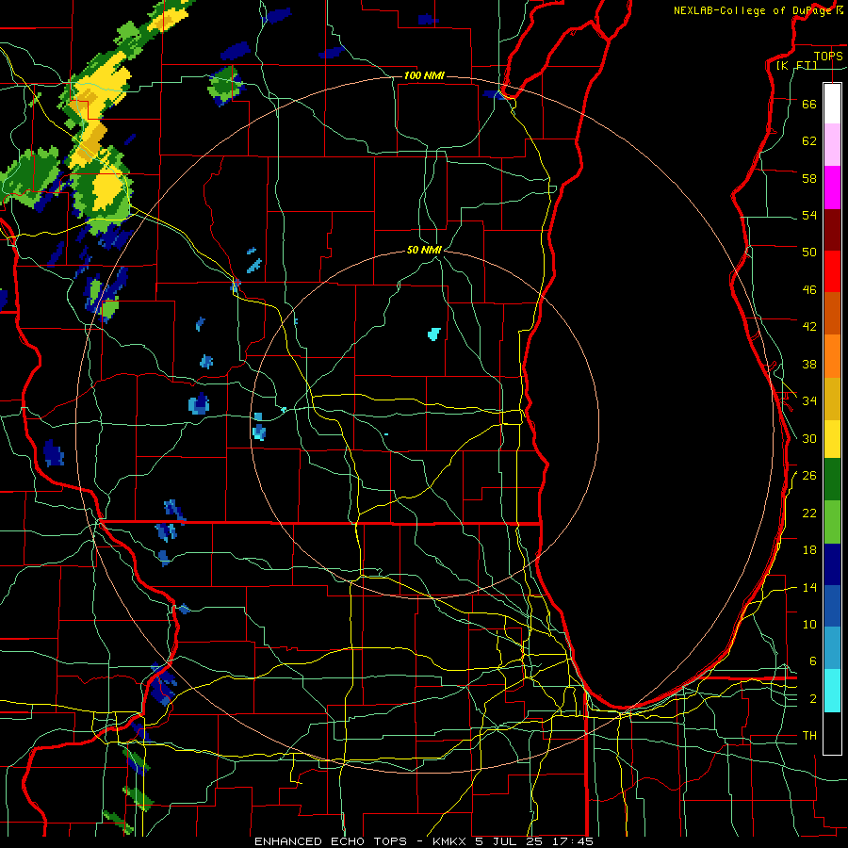Click the '100 NMI' range ring label
848x848 pixels.
424,75
